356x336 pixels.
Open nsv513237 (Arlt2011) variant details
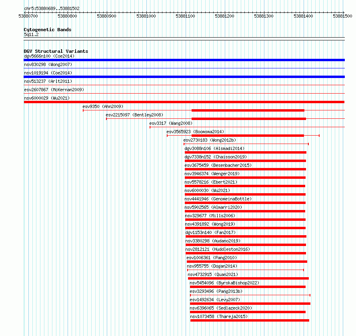tap(48, 81)
